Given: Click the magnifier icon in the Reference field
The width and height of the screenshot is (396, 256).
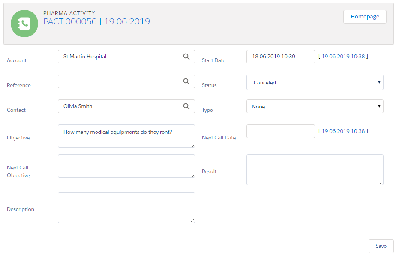Looking at the screenshot, I should click(x=186, y=81).
